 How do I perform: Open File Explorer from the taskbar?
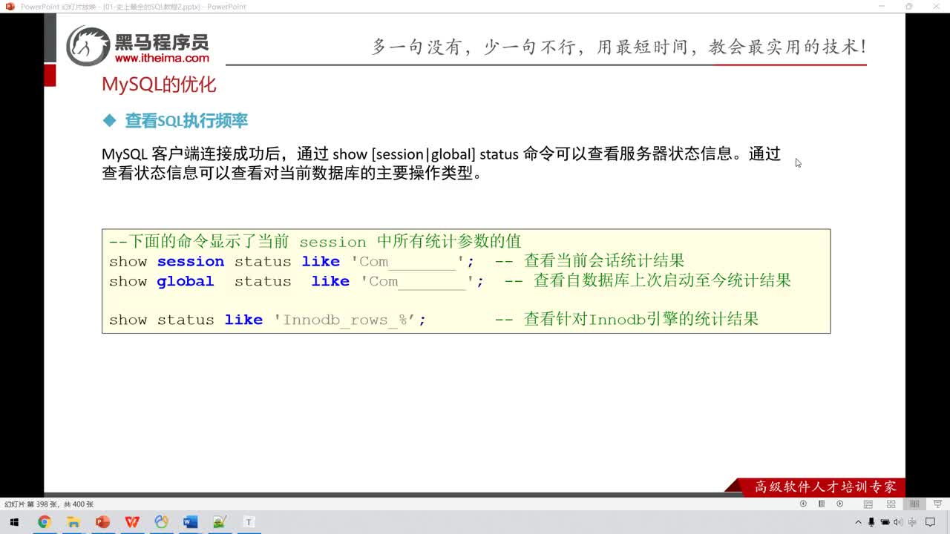pos(73,522)
